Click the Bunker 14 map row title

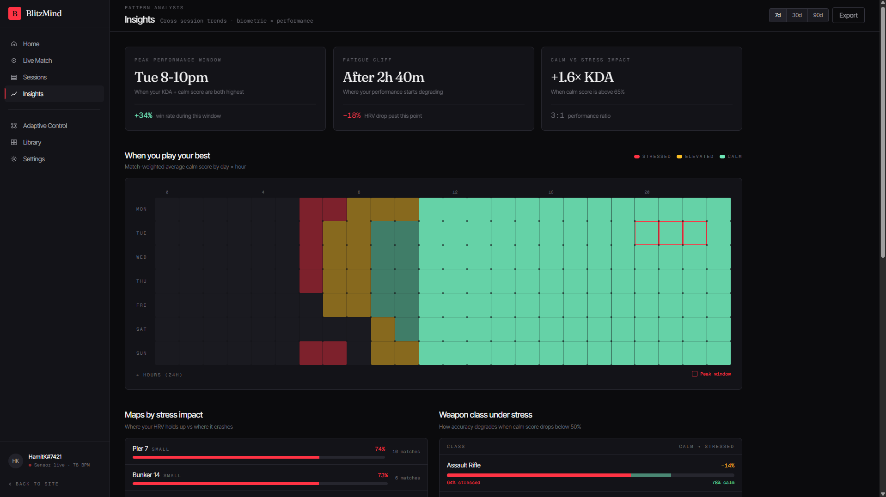pyautogui.click(x=146, y=475)
